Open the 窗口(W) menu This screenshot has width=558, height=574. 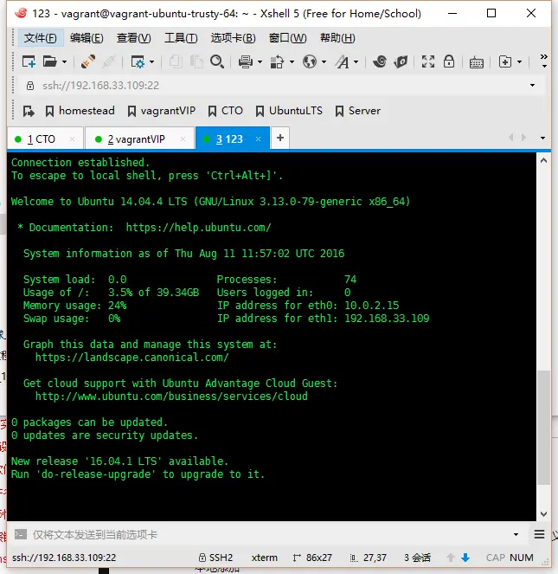pyautogui.click(x=287, y=38)
